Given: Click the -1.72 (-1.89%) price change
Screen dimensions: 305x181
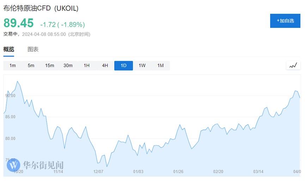Looking at the screenshot, I should [x=62, y=24].
